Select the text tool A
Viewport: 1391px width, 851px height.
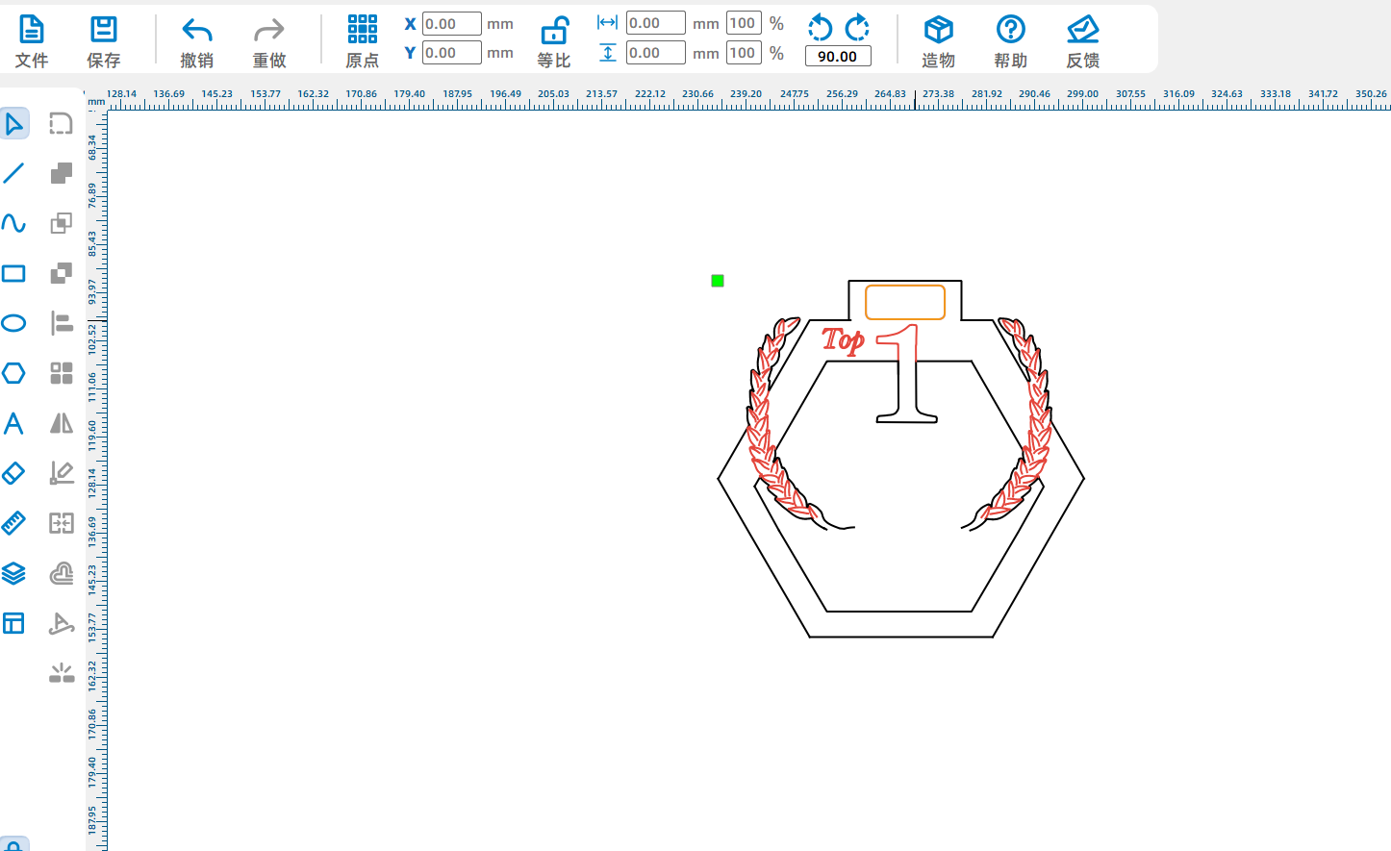pyautogui.click(x=13, y=423)
